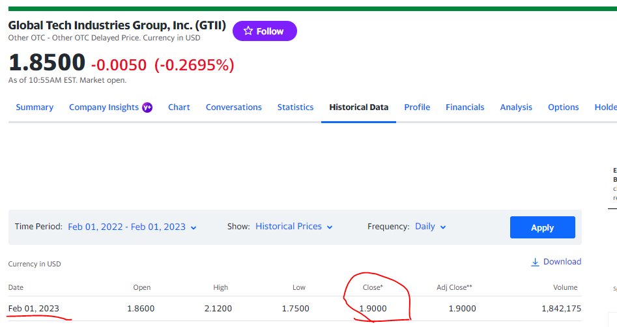The height and width of the screenshot is (327, 617).
Task: Click the Follow star button
Action: [x=265, y=31]
